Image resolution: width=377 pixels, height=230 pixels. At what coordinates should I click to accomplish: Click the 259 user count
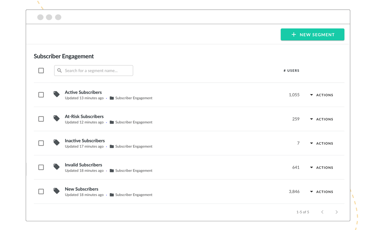296,119
